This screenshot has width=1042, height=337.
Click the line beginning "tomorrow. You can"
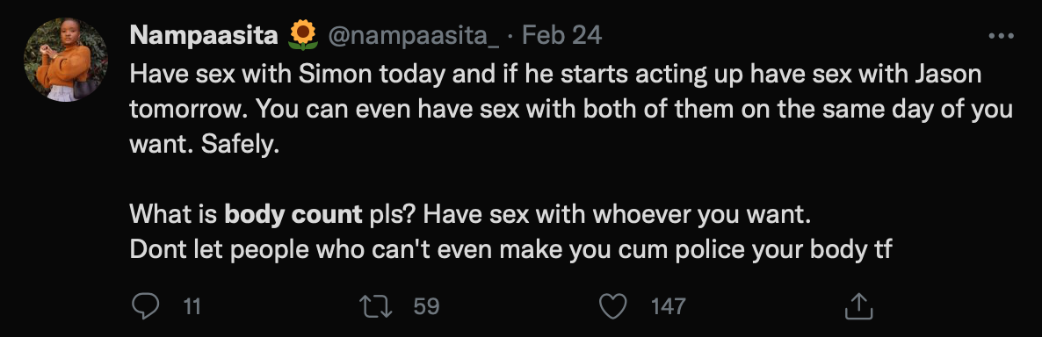[x=571, y=110]
